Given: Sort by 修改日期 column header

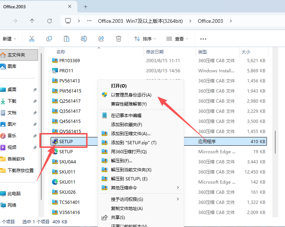Looking at the screenshot, I should pyautogui.click(x=155, y=52).
